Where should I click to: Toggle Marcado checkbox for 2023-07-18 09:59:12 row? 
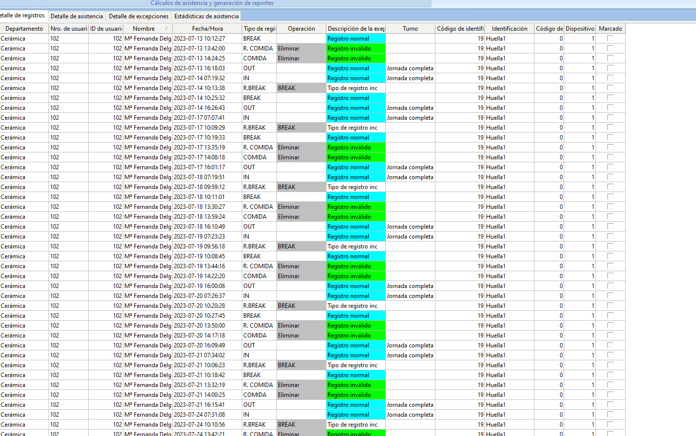coord(610,187)
